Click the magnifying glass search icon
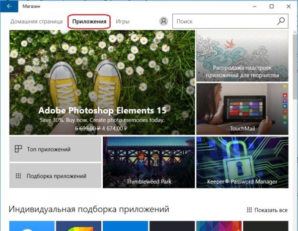 pos(281,22)
